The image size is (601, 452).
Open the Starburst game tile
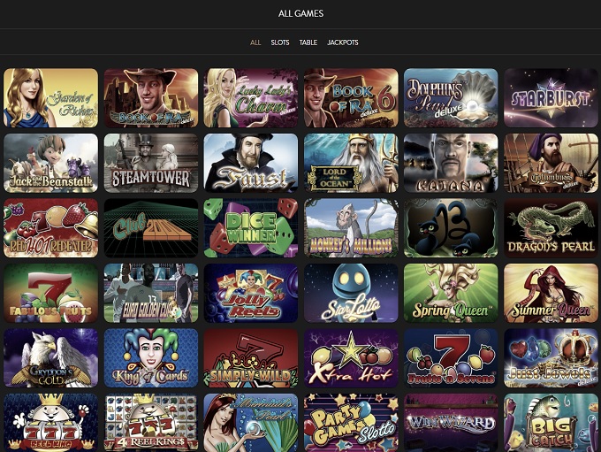(x=551, y=98)
